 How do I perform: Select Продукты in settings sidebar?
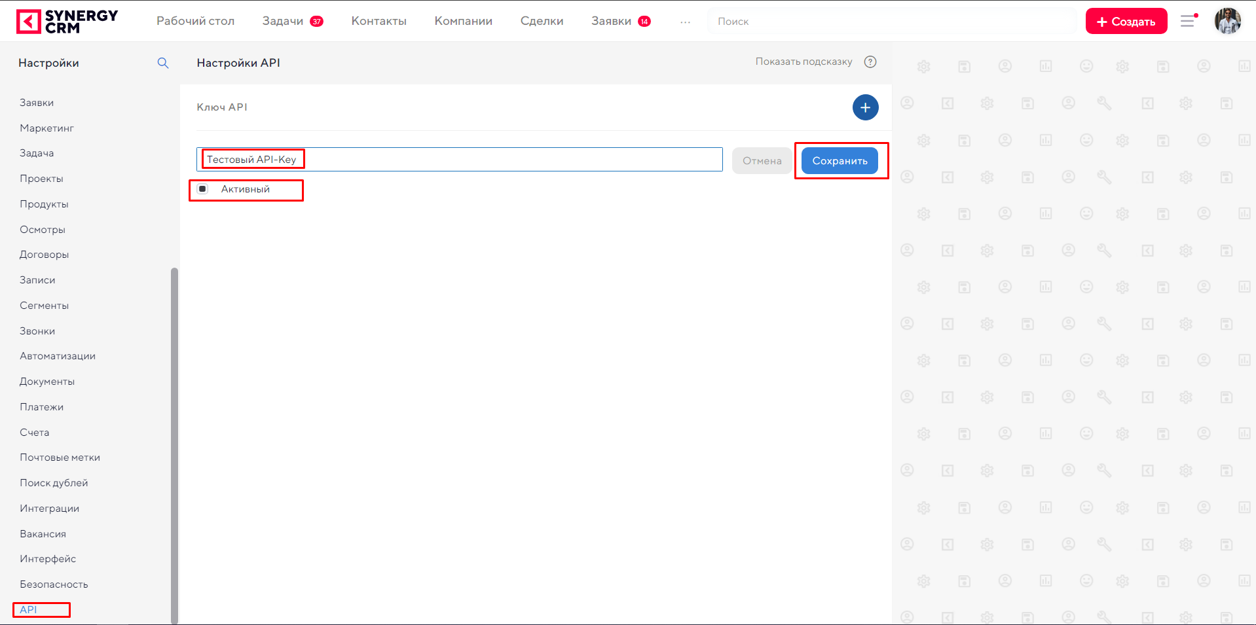point(44,204)
